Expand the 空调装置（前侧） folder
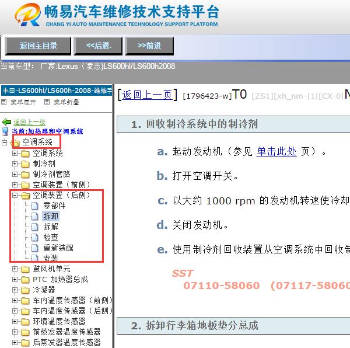The width and height of the screenshot is (350, 348). coord(15,185)
